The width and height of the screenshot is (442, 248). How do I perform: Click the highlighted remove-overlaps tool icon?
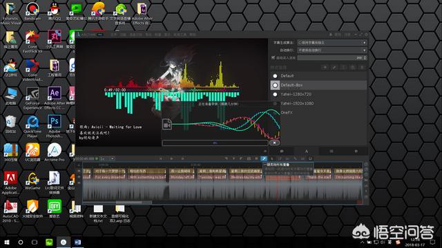pos(264,159)
